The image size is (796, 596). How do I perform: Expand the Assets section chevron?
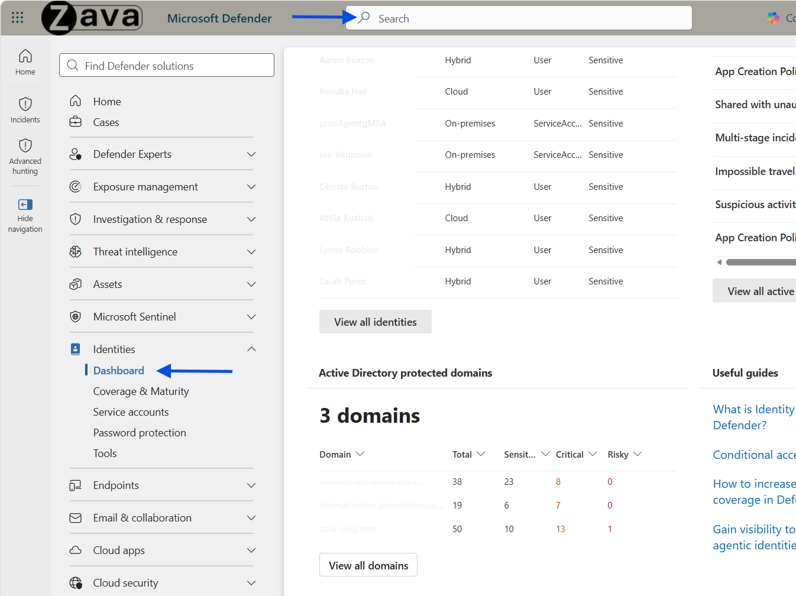point(251,284)
